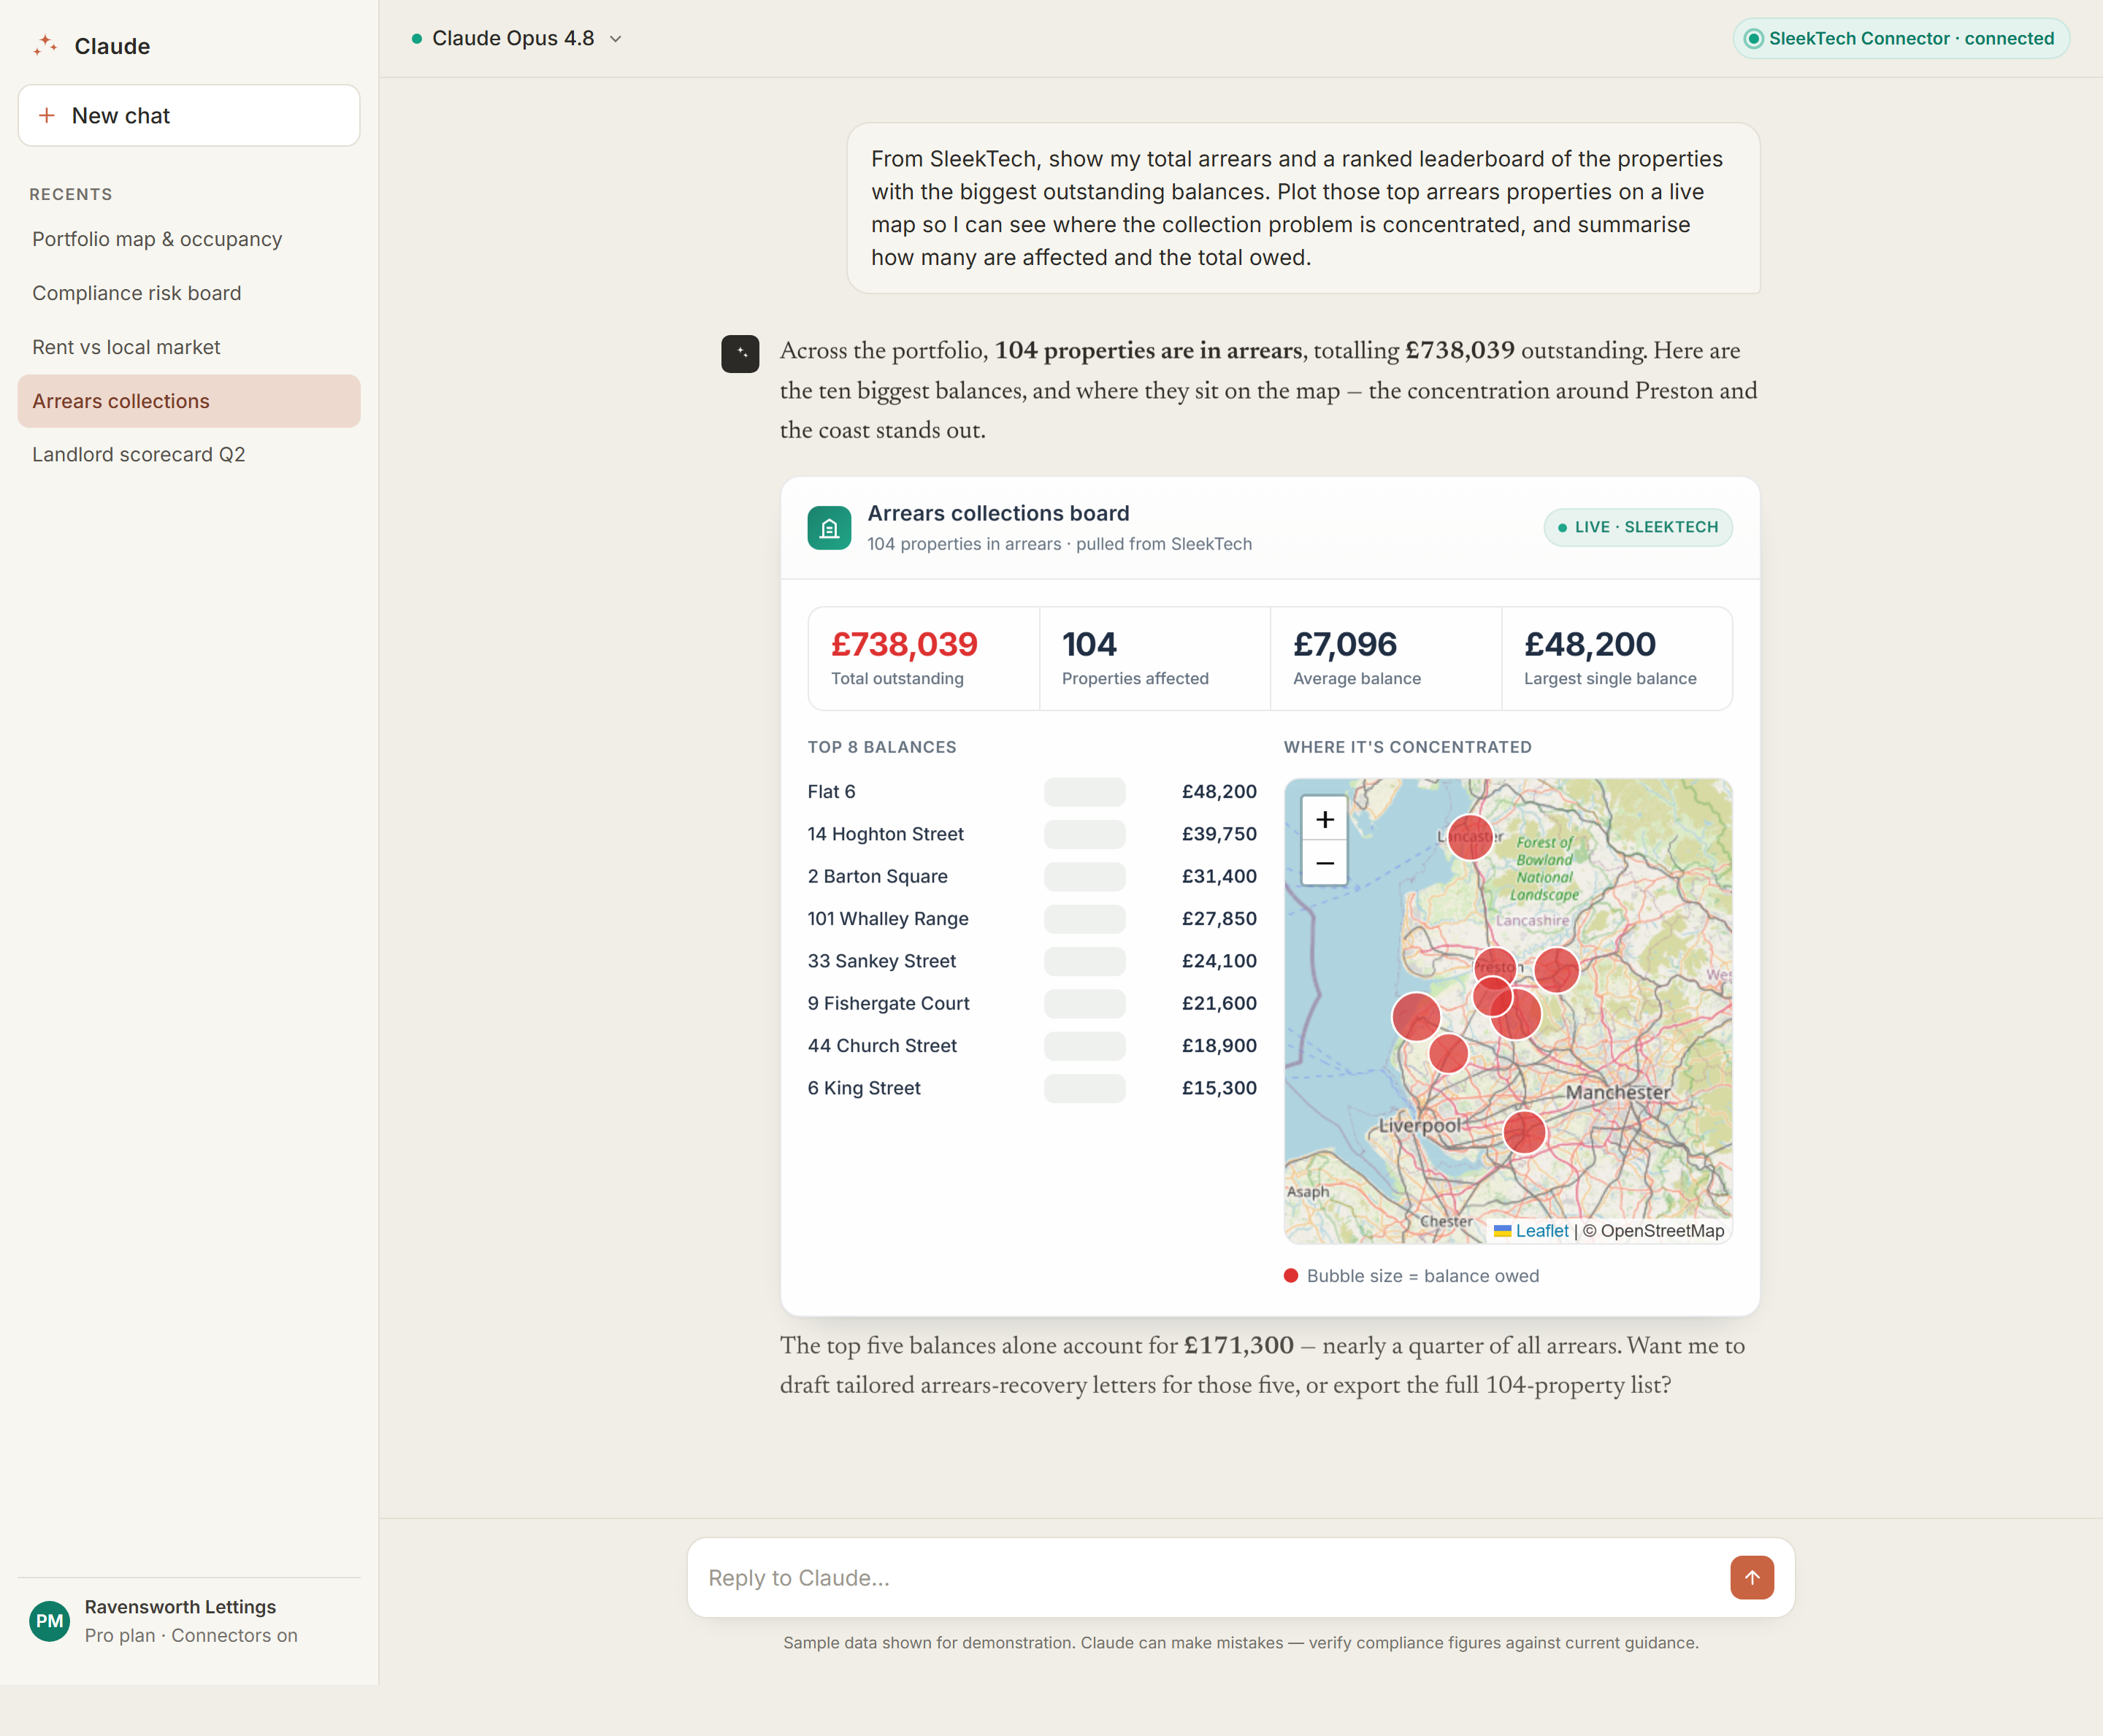Open the Claude Opus 4.8 model dropdown

517,38
